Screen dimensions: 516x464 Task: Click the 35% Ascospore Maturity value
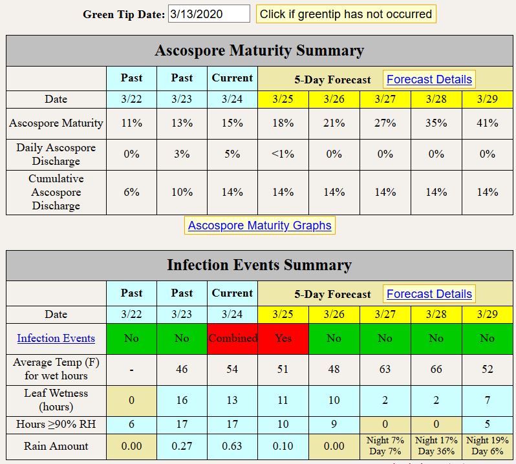[x=436, y=123]
